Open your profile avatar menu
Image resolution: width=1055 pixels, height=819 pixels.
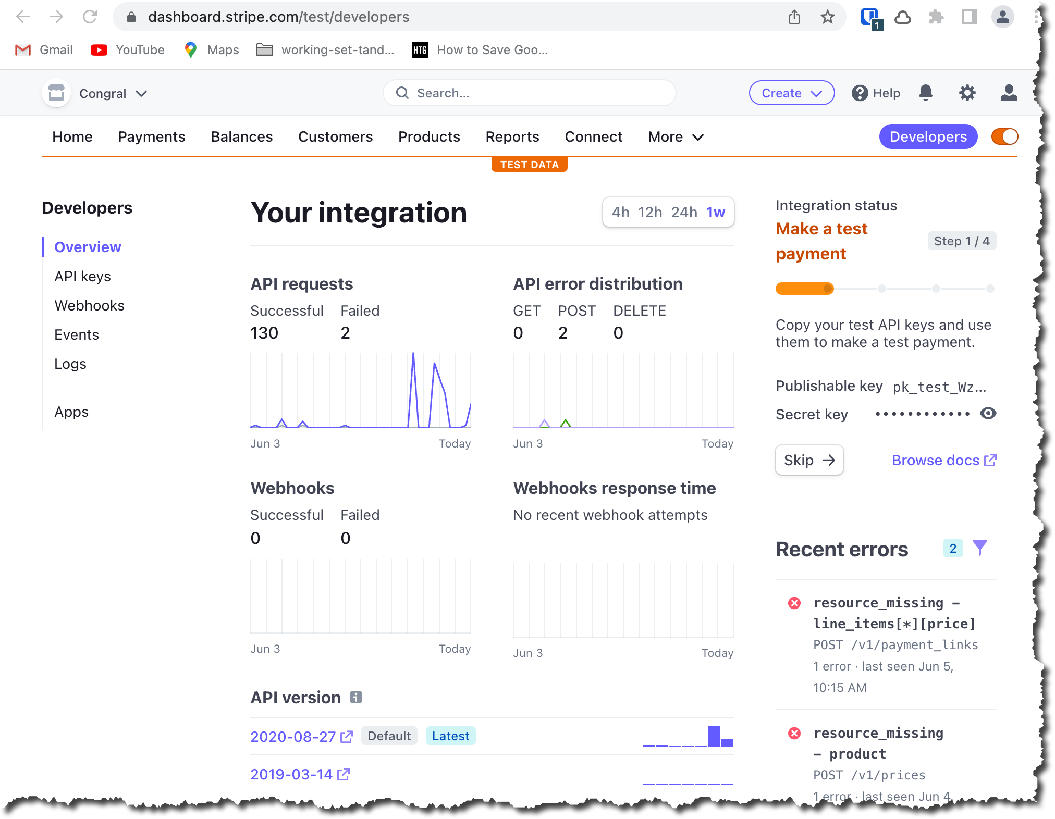coord(1008,93)
